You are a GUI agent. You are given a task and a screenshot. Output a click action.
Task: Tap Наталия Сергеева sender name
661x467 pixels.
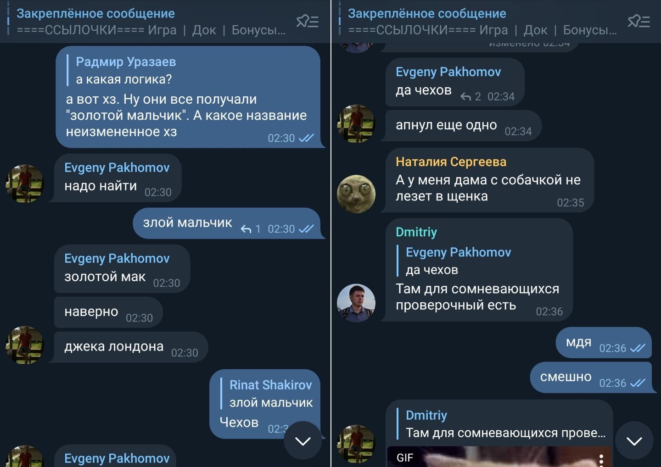click(451, 161)
